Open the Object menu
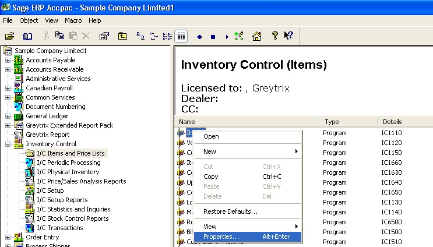This screenshot has height=247, width=433. pos(29,20)
